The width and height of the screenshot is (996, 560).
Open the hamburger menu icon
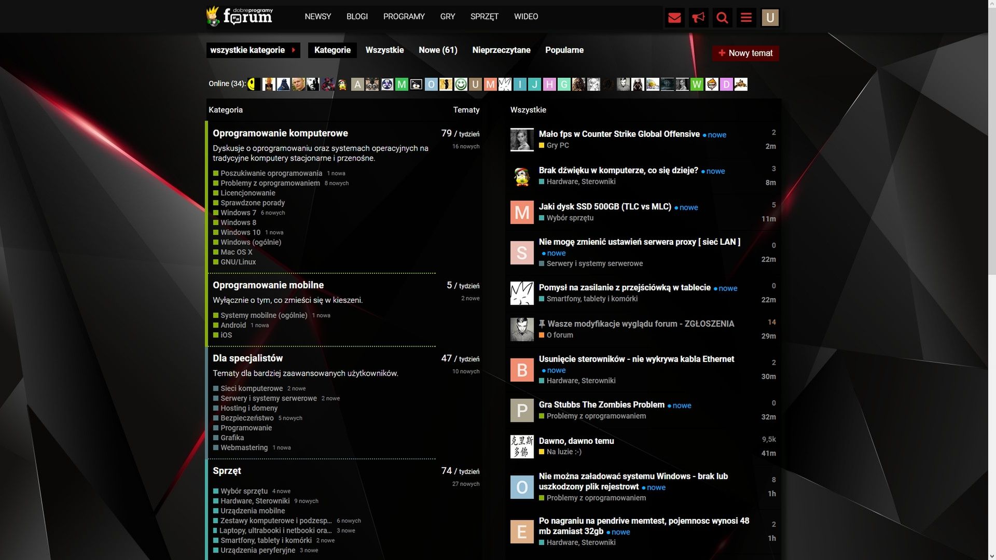pyautogui.click(x=746, y=18)
